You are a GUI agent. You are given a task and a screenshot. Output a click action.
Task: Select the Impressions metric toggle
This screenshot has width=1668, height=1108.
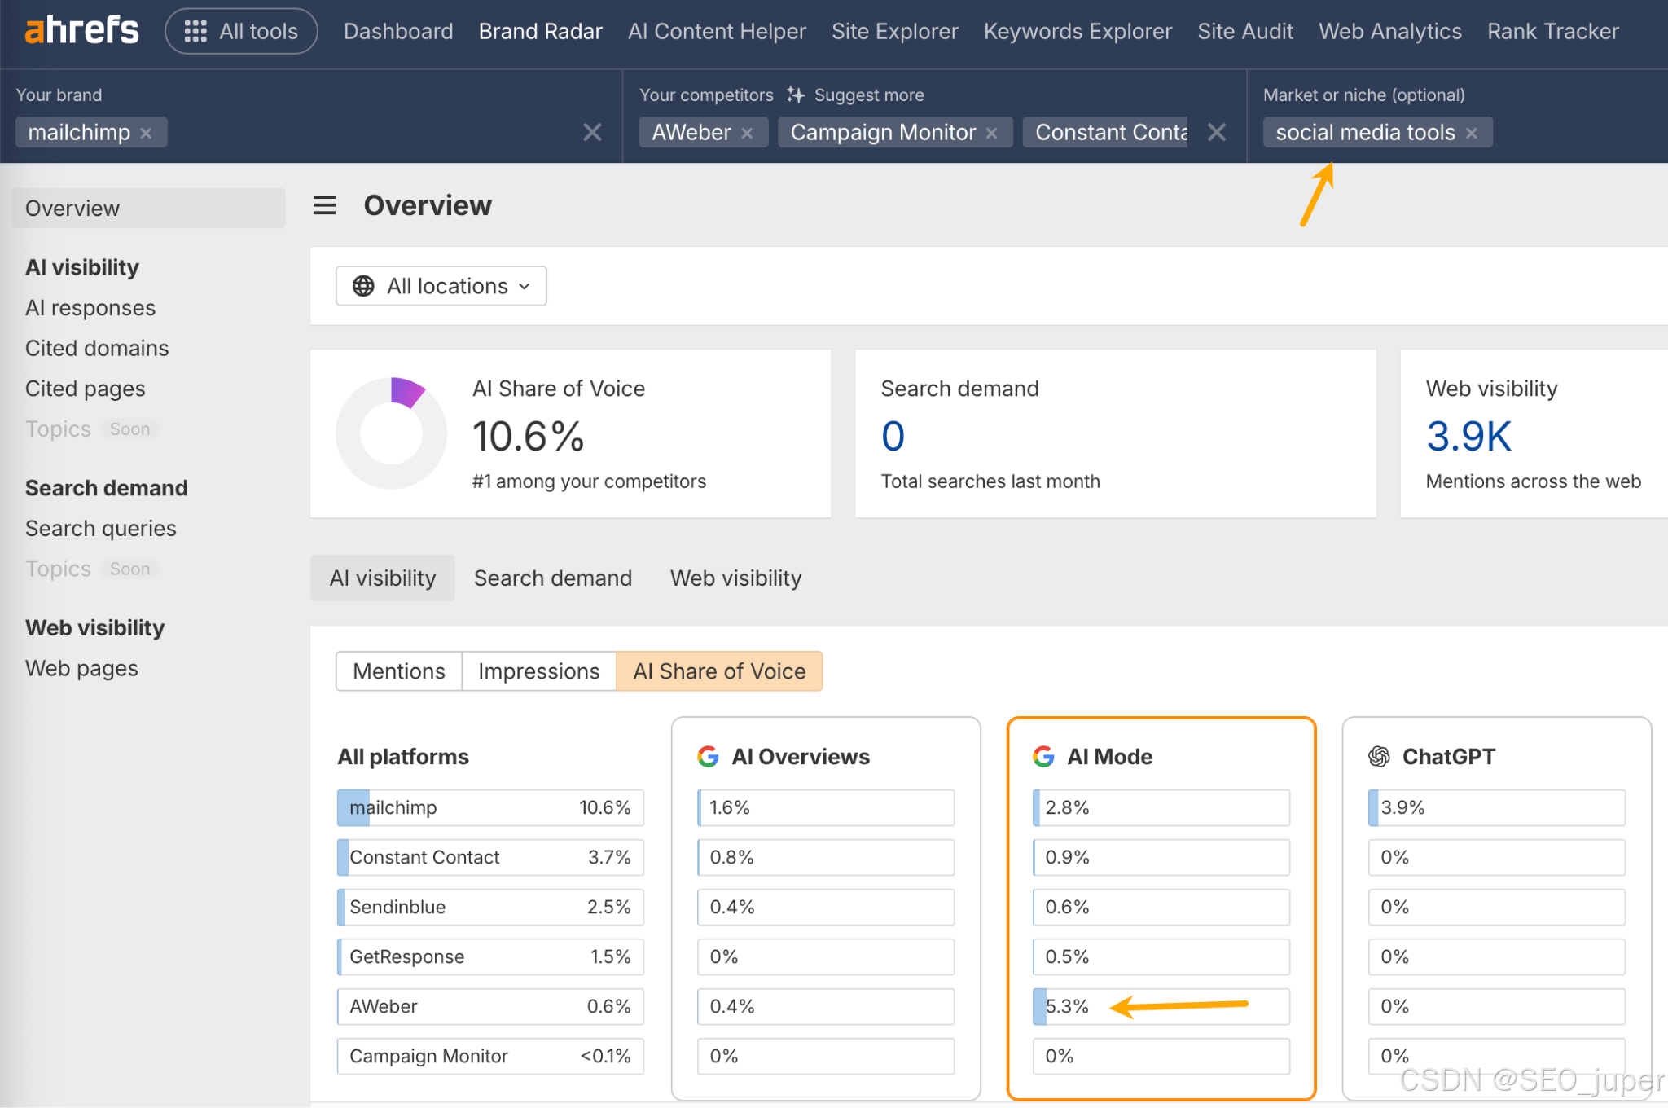(x=539, y=671)
